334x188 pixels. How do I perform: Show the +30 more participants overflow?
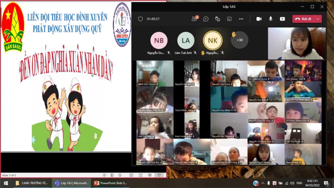pos(239,40)
